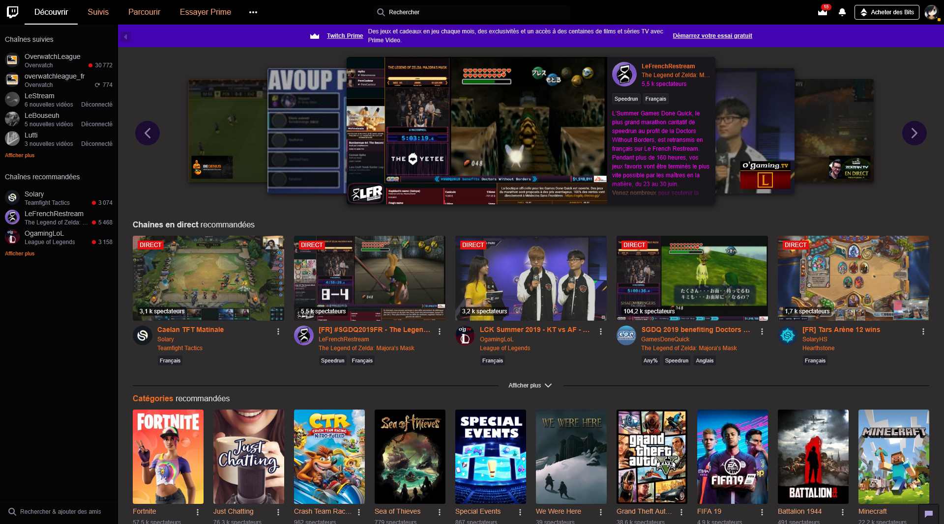
Task: Open the Just Chatting category cover
Action: (x=249, y=457)
